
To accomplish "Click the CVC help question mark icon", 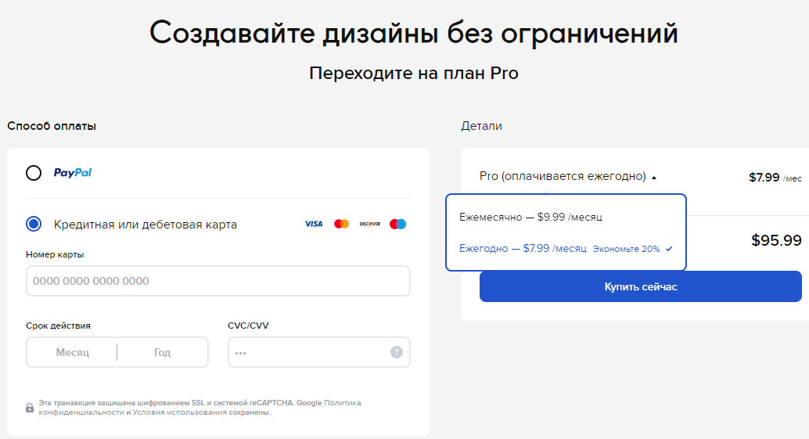I will pos(396,352).
